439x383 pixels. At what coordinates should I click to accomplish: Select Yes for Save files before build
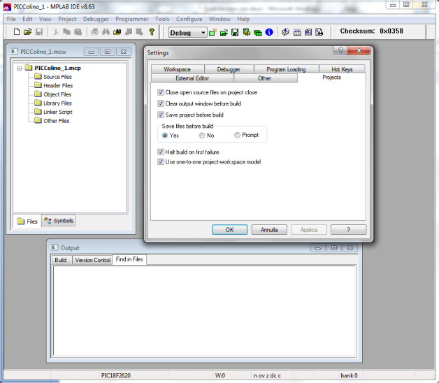point(165,136)
